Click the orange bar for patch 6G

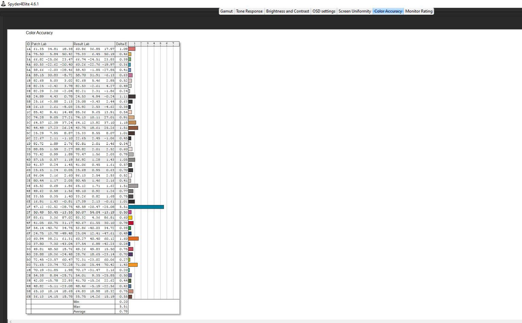point(133,265)
